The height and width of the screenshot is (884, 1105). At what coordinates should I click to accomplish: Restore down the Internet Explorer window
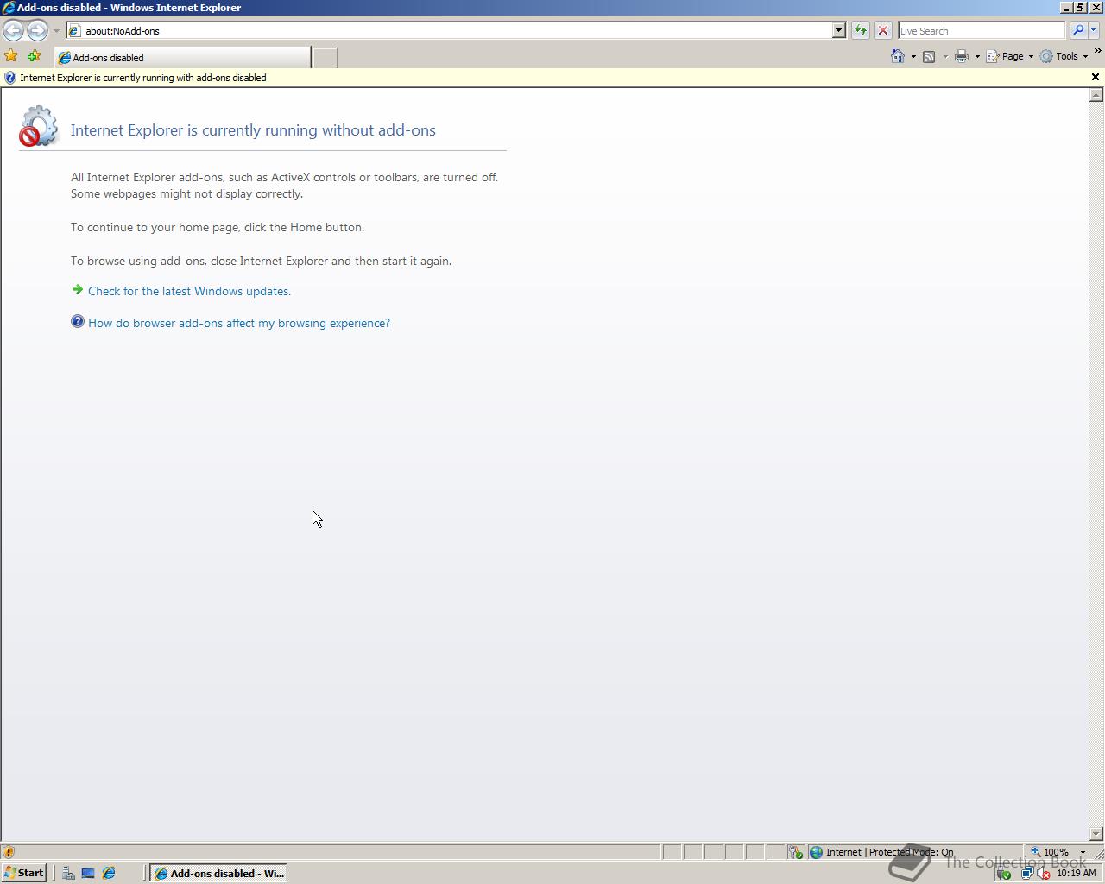(1080, 7)
